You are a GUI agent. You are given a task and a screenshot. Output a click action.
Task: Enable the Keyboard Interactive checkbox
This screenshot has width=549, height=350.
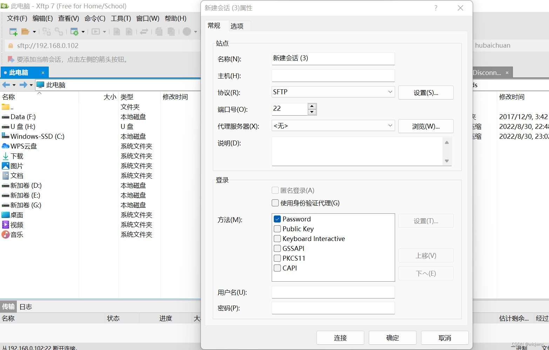(x=277, y=239)
